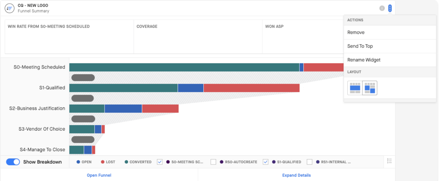Click the teal converted bar for S2-Business Justification

click(x=87, y=108)
